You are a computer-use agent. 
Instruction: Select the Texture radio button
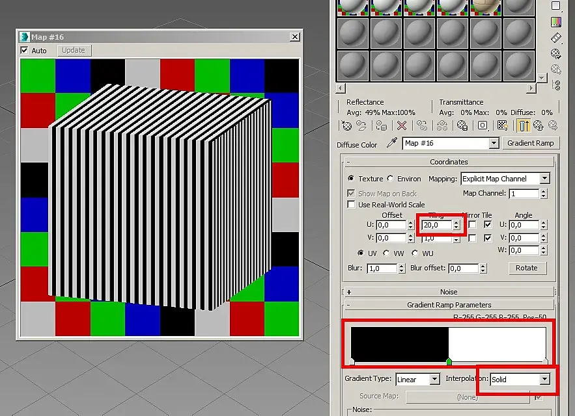tap(351, 178)
